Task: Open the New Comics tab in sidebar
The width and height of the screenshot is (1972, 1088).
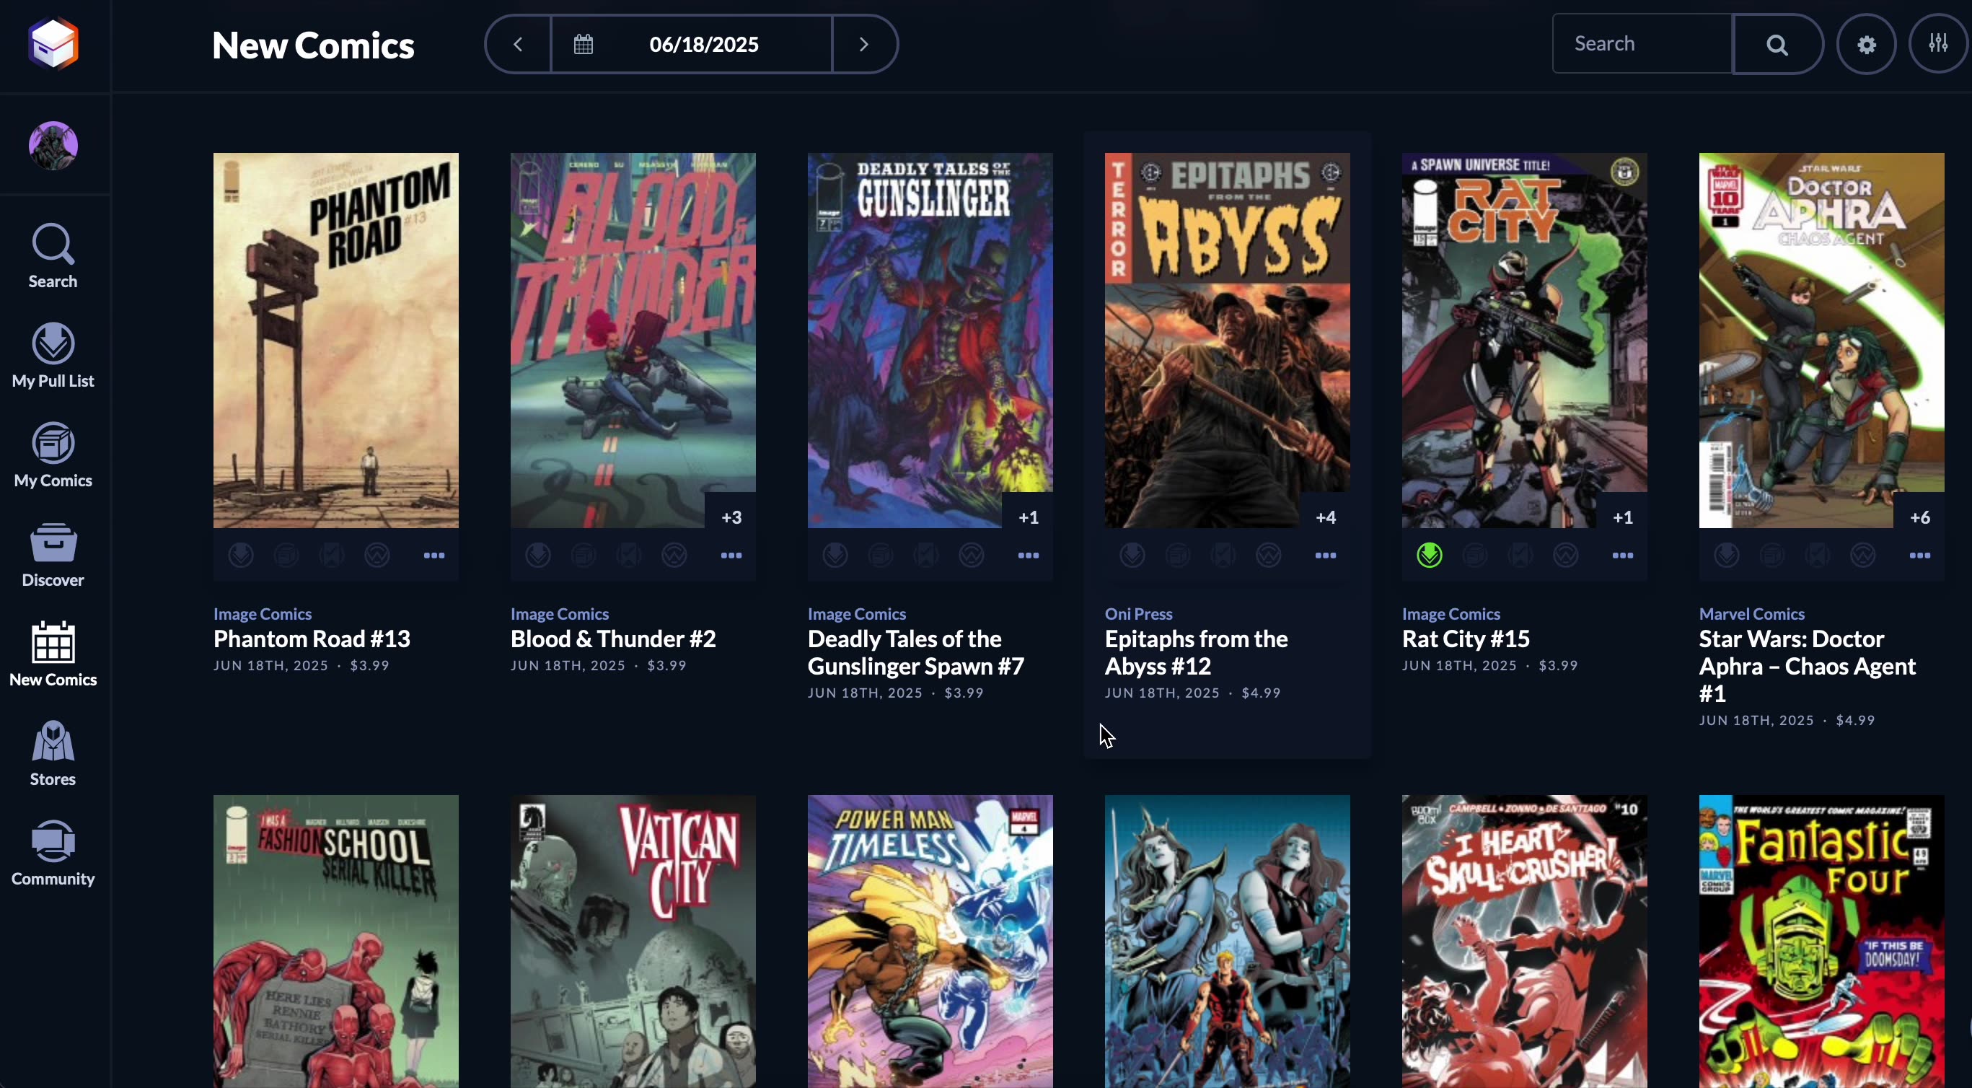Action: [52, 653]
